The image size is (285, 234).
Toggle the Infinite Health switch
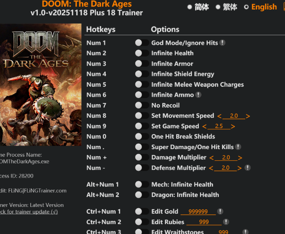pos(142,53)
